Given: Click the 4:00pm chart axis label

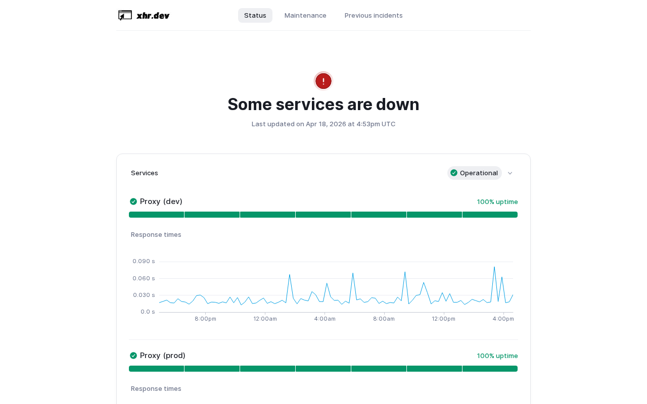Looking at the screenshot, I should (503, 319).
